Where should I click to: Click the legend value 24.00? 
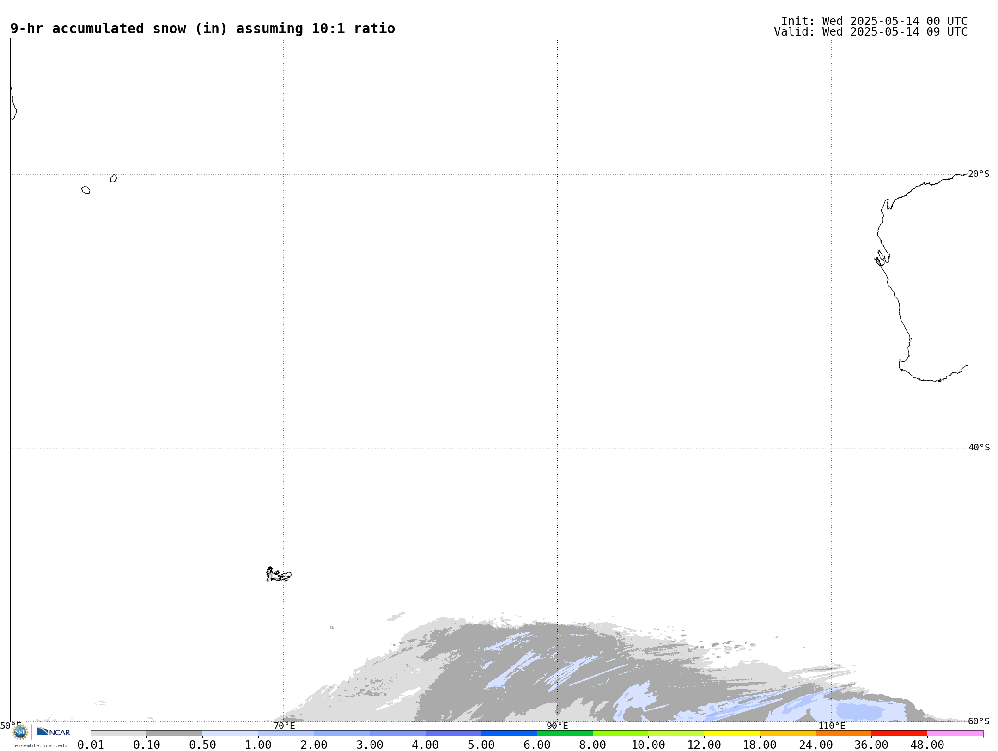click(816, 745)
